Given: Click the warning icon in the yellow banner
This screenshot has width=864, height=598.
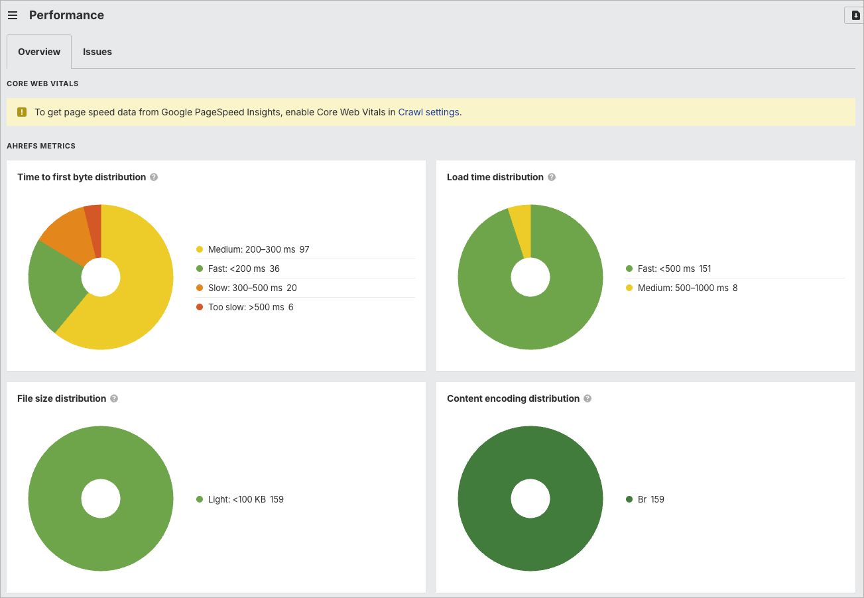Looking at the screenshot, I should pos(21,112).
